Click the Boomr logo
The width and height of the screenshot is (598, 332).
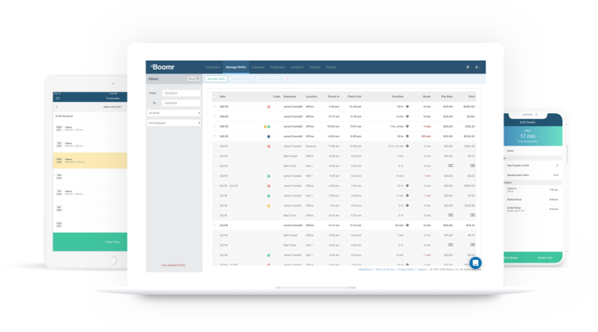(x=162, y=67)
